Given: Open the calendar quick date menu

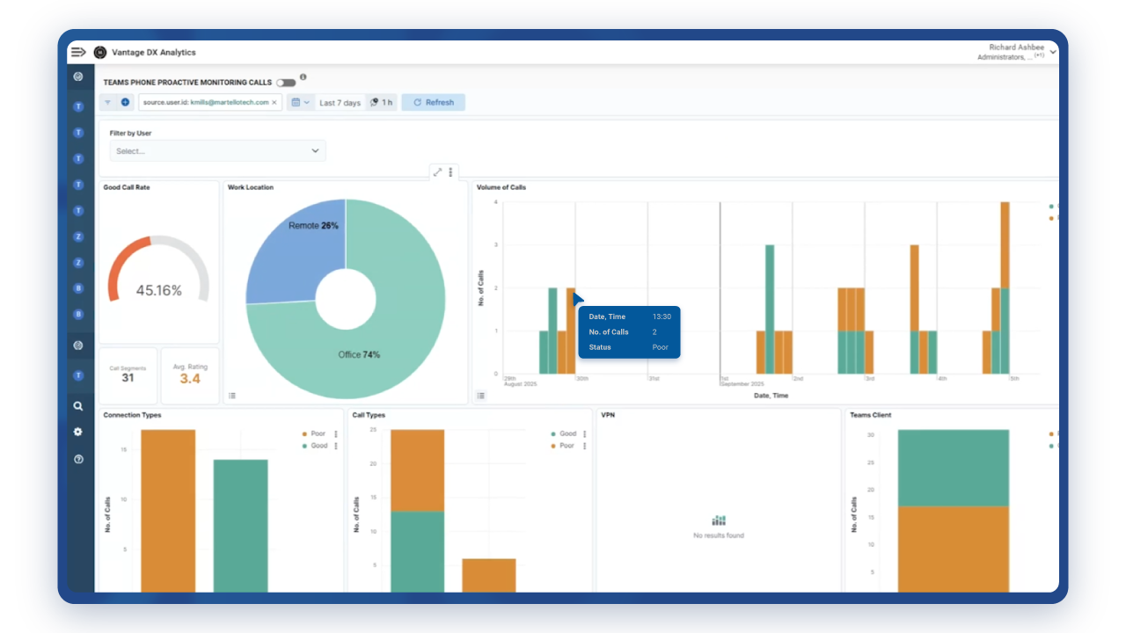Looking at the screenshot, I should 300,103.
